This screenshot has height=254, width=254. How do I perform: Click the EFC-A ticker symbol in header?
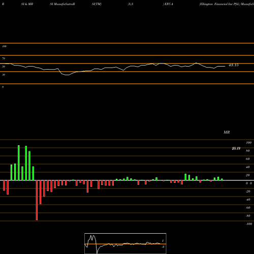coord(169,4)
